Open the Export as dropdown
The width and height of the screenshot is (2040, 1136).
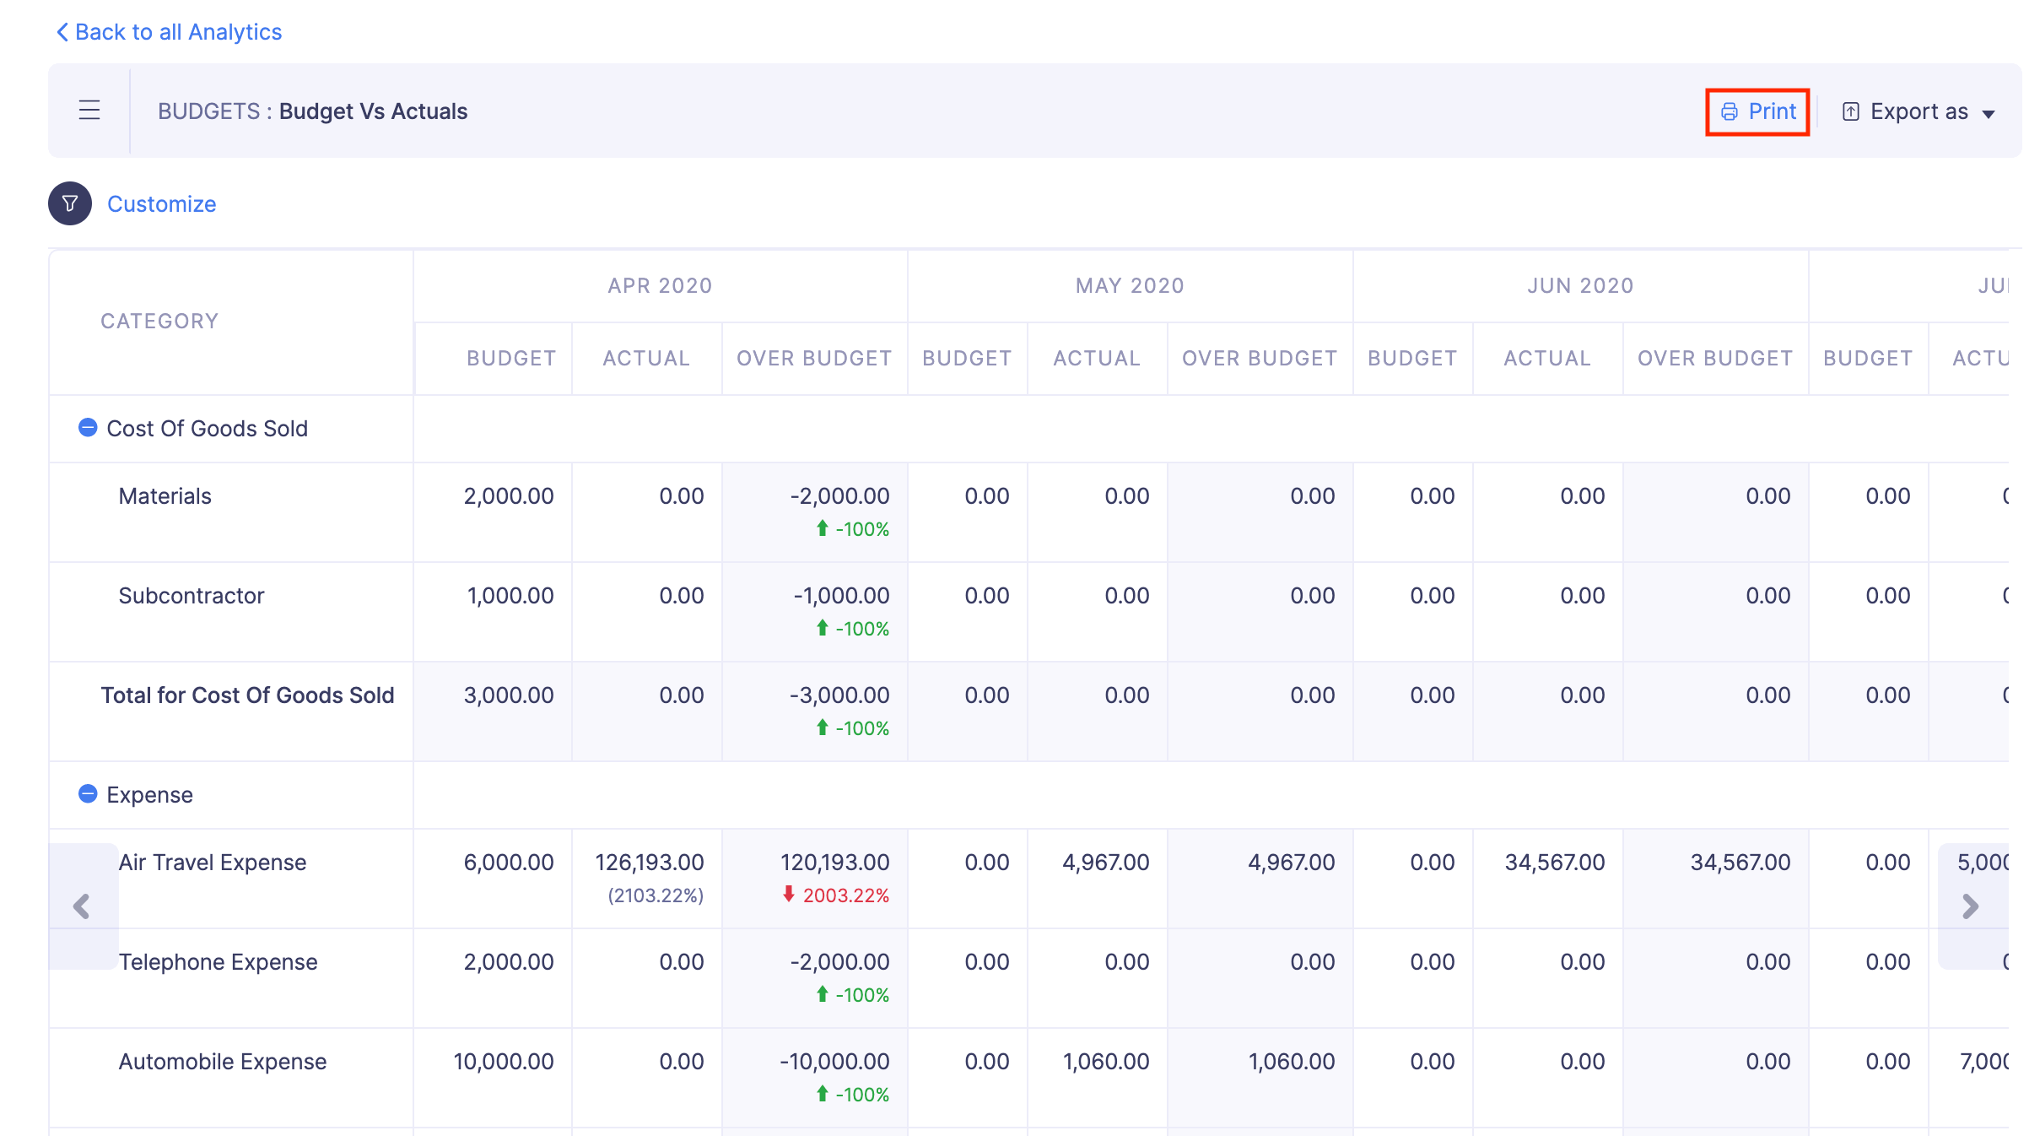coord(1918,111)
